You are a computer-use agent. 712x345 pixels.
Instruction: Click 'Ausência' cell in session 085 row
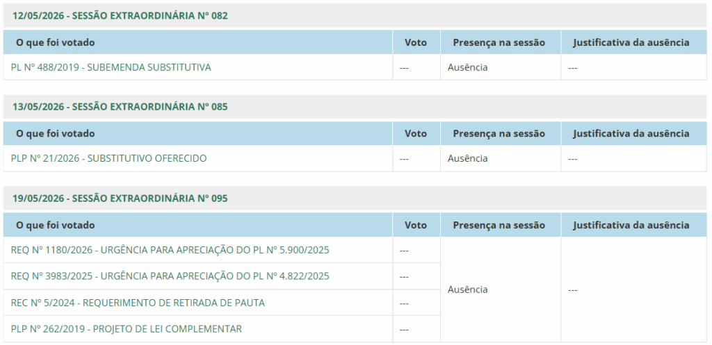468,159
